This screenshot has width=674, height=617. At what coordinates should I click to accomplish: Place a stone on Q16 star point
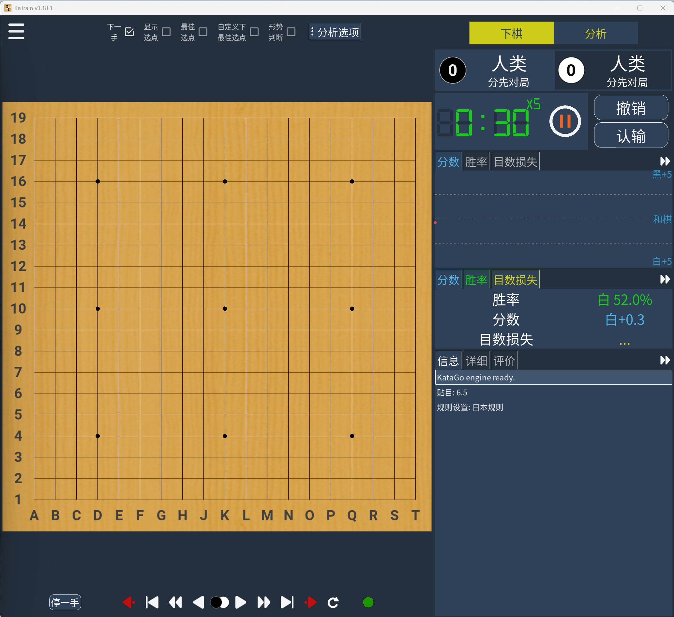coord(352,181)
